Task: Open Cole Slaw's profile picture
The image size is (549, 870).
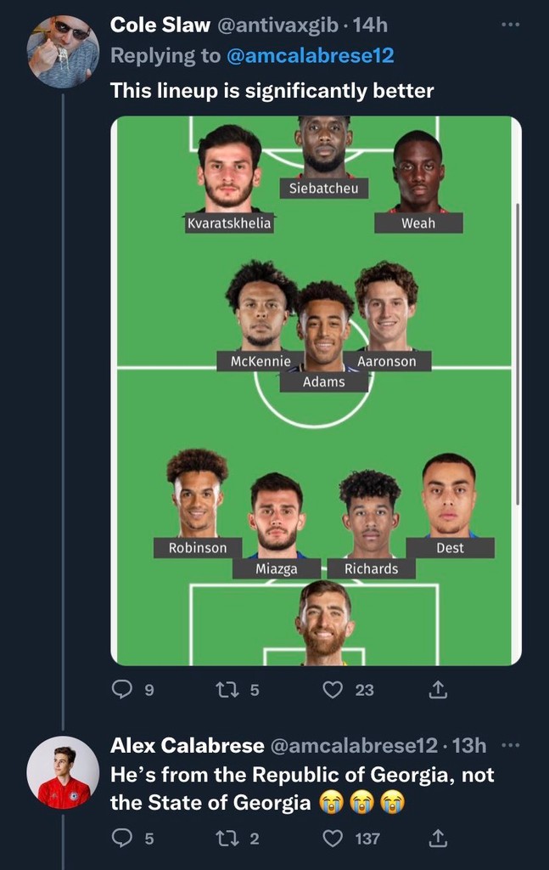Action: tap(62, 51)
